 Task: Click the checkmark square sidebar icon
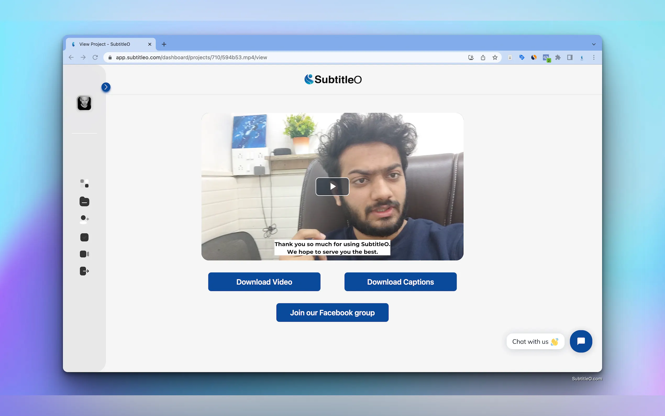point(84,237)
